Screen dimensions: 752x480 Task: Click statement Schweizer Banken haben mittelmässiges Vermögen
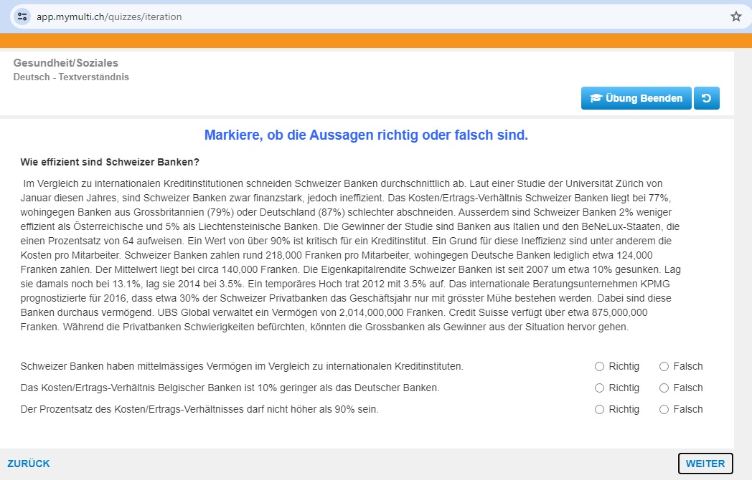pyautogui.click(x=242, y=367)
